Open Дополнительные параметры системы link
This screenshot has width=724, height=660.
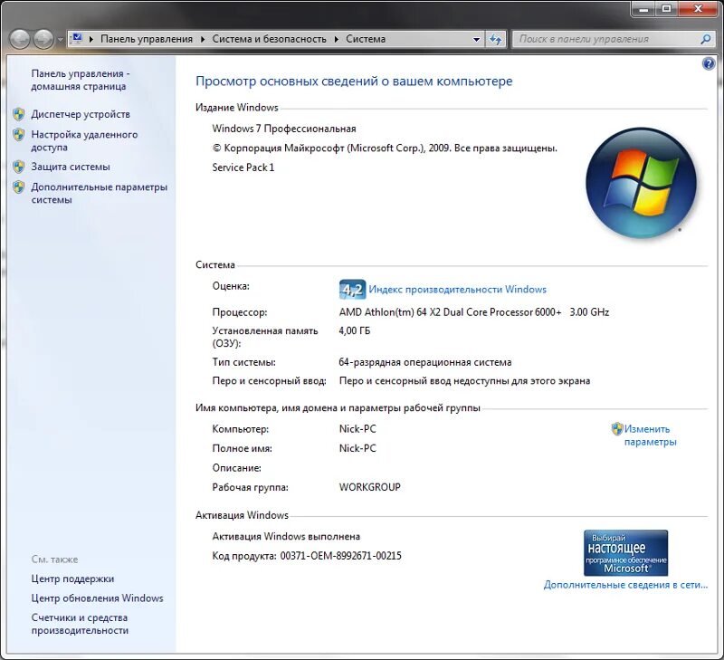pyautogui.click(x=100, y=194)
